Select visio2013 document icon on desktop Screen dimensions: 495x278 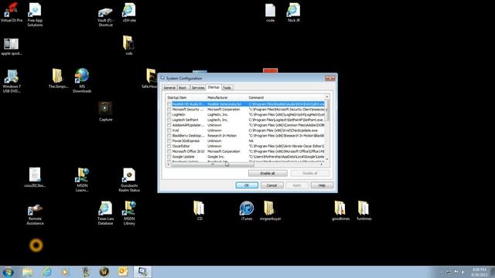[35, 178]
